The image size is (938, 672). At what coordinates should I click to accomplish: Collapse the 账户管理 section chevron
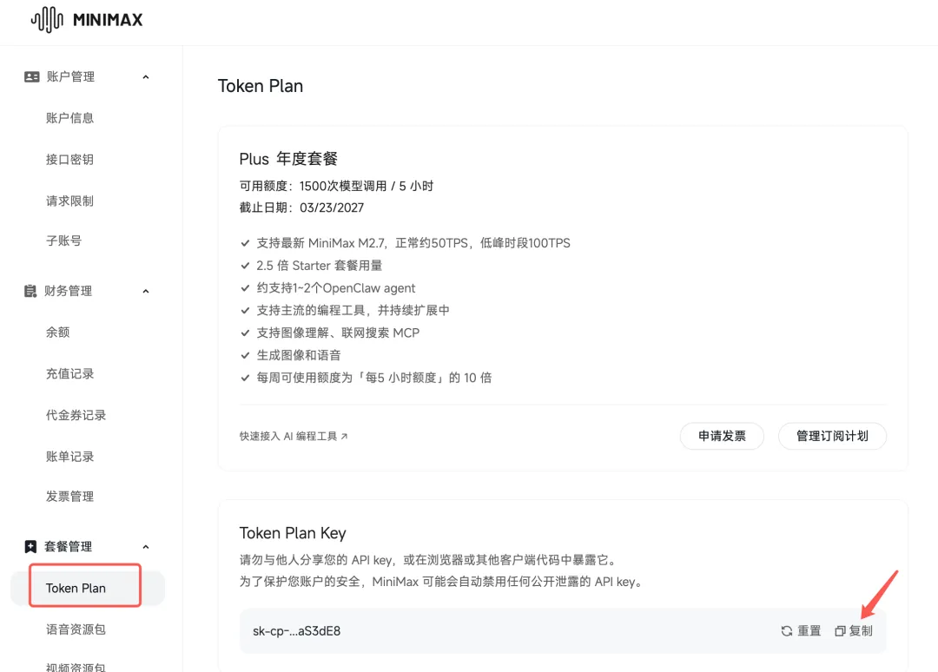coord(145,77)
